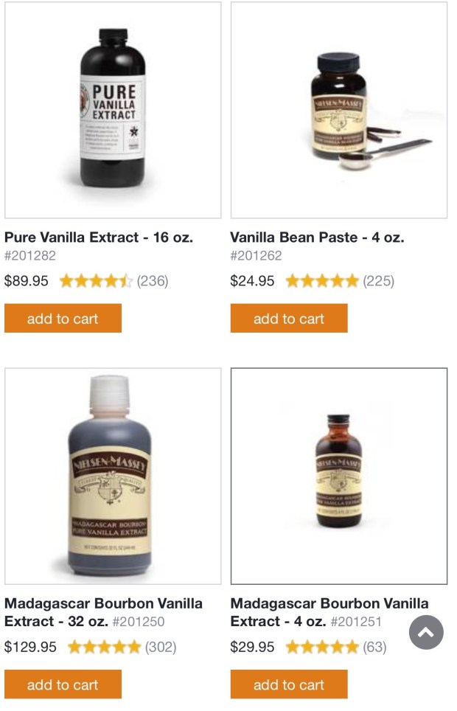Open Pure Vanilla Extract - 16 oz. title link
This screenshot has height=711, width=457.
(99, 237)
